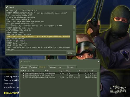Select the Espectador tab
This screenshot has width=130, height=97.
tap(53, 67)
